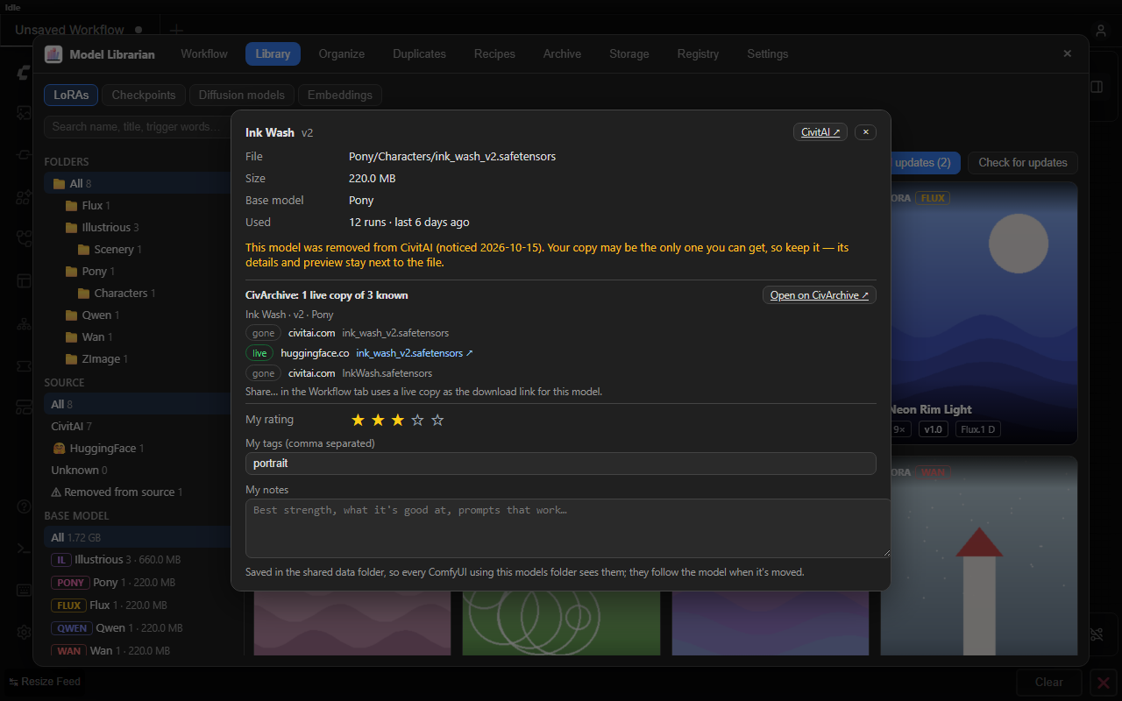Click the Clear button at bottom
This screenshot has height=701, width=1122.
point(1048,683)
